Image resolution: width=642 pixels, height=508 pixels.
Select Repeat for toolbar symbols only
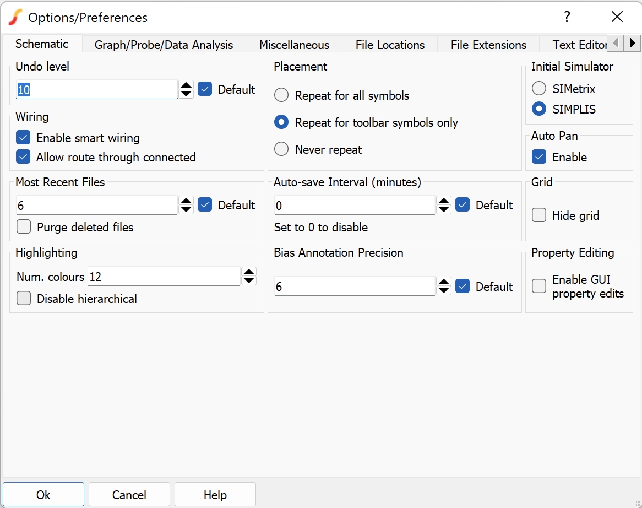click(281, 122)
